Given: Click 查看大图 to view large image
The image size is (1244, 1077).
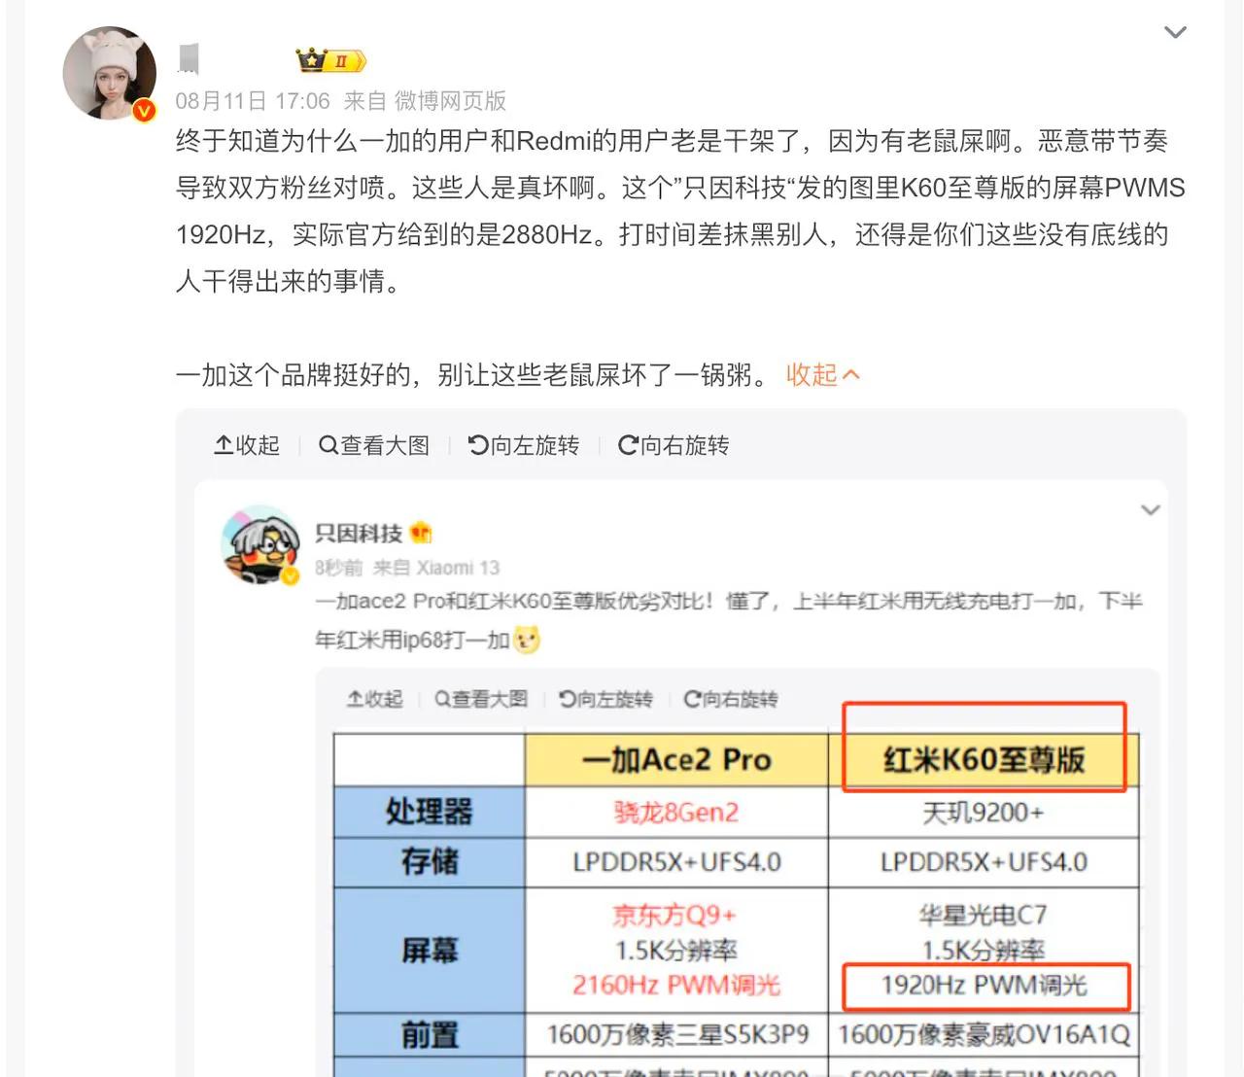Looking at the screenshot, I should (374, 445).
